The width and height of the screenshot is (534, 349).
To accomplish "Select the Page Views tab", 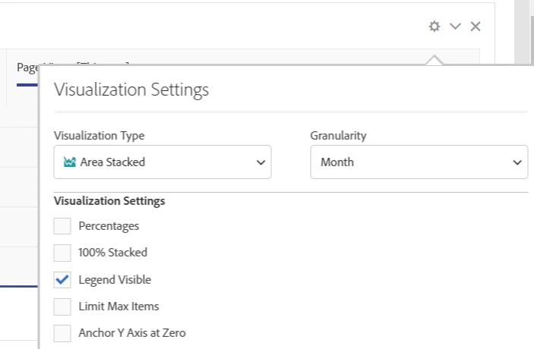I will pos(27,68).
